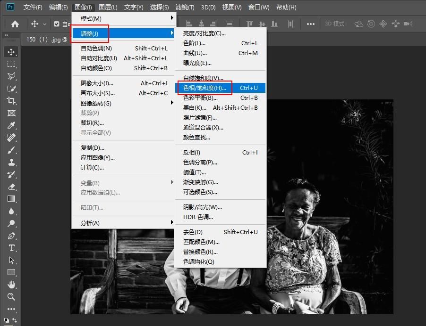The width and height of the screenshot is (426, 326).
Task: Choose 色阶(L)... from adjustments
Action: tap(220, 43)
